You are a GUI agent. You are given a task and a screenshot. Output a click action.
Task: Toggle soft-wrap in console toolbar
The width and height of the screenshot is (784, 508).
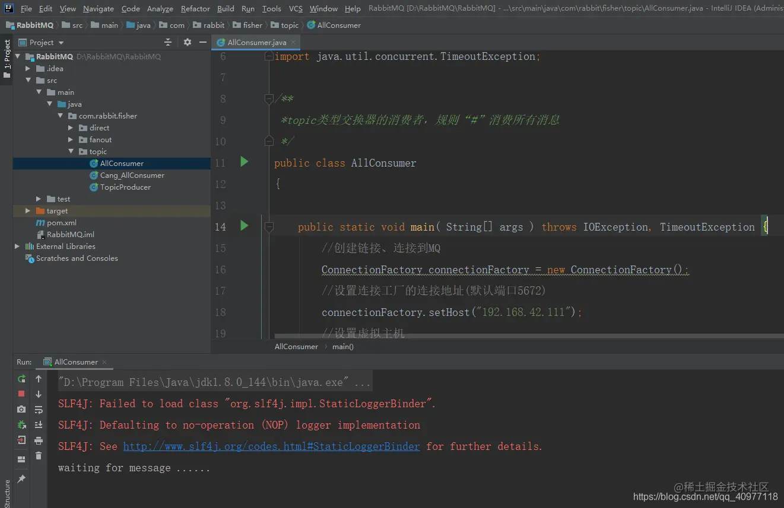point(39,409)
